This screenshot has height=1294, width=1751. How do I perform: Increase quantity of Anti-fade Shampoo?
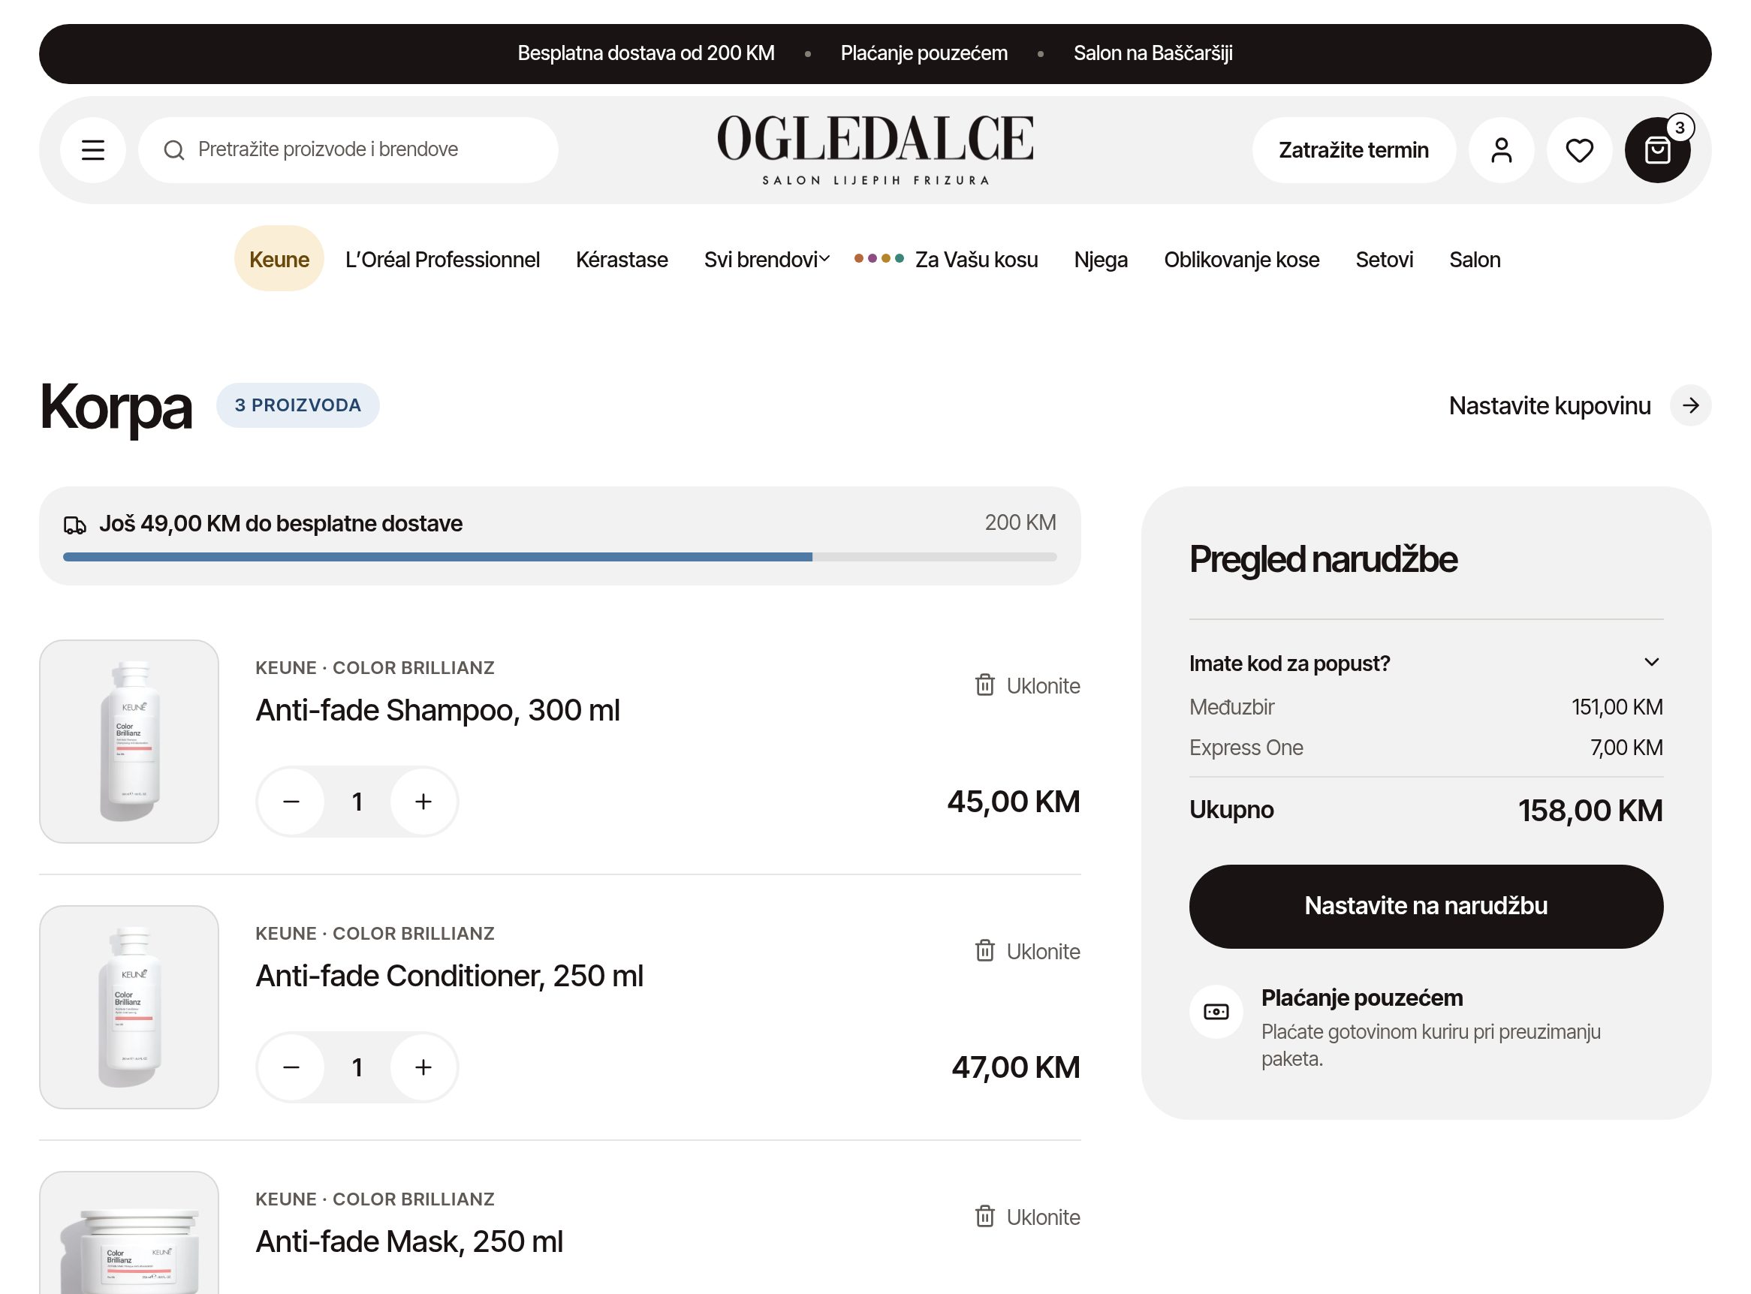coord(423,802)
